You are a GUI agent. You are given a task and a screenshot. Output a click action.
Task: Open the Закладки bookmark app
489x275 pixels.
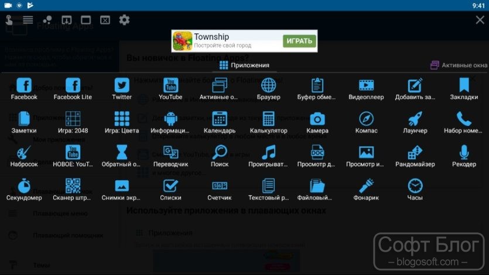[x=464, y=89]
